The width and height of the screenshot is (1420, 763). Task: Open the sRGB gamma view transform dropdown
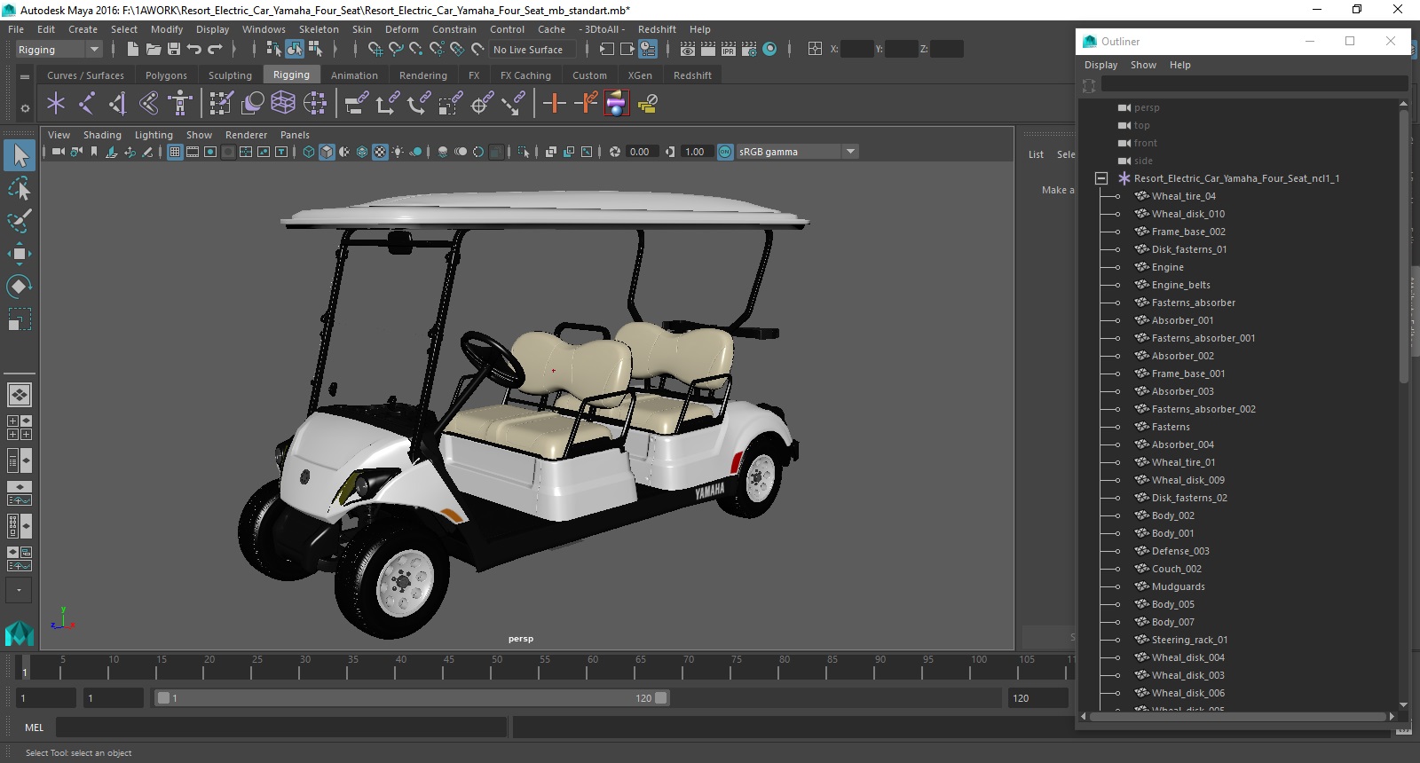tap(798, 152)
